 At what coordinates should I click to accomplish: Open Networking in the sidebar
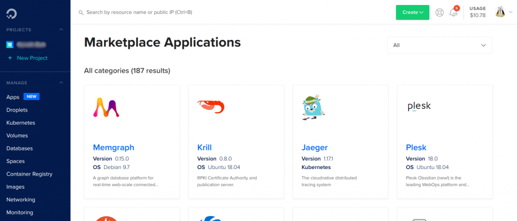pos(21,200)
